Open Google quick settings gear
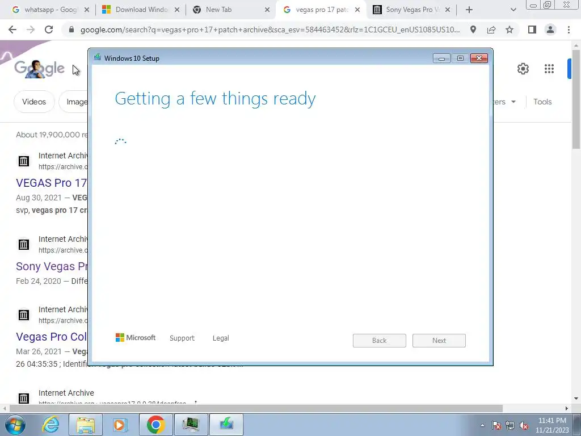 coord(523,69)
